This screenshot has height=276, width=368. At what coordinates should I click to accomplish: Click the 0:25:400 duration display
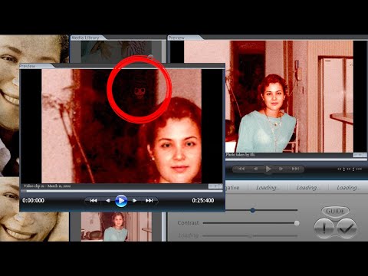203,201
